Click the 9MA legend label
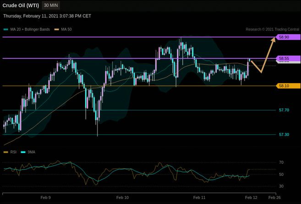301x204 pixels. tap(32, 152)
